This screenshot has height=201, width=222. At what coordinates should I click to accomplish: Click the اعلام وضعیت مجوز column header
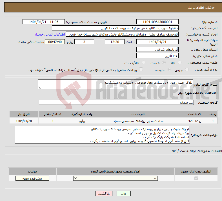[116, 171]
